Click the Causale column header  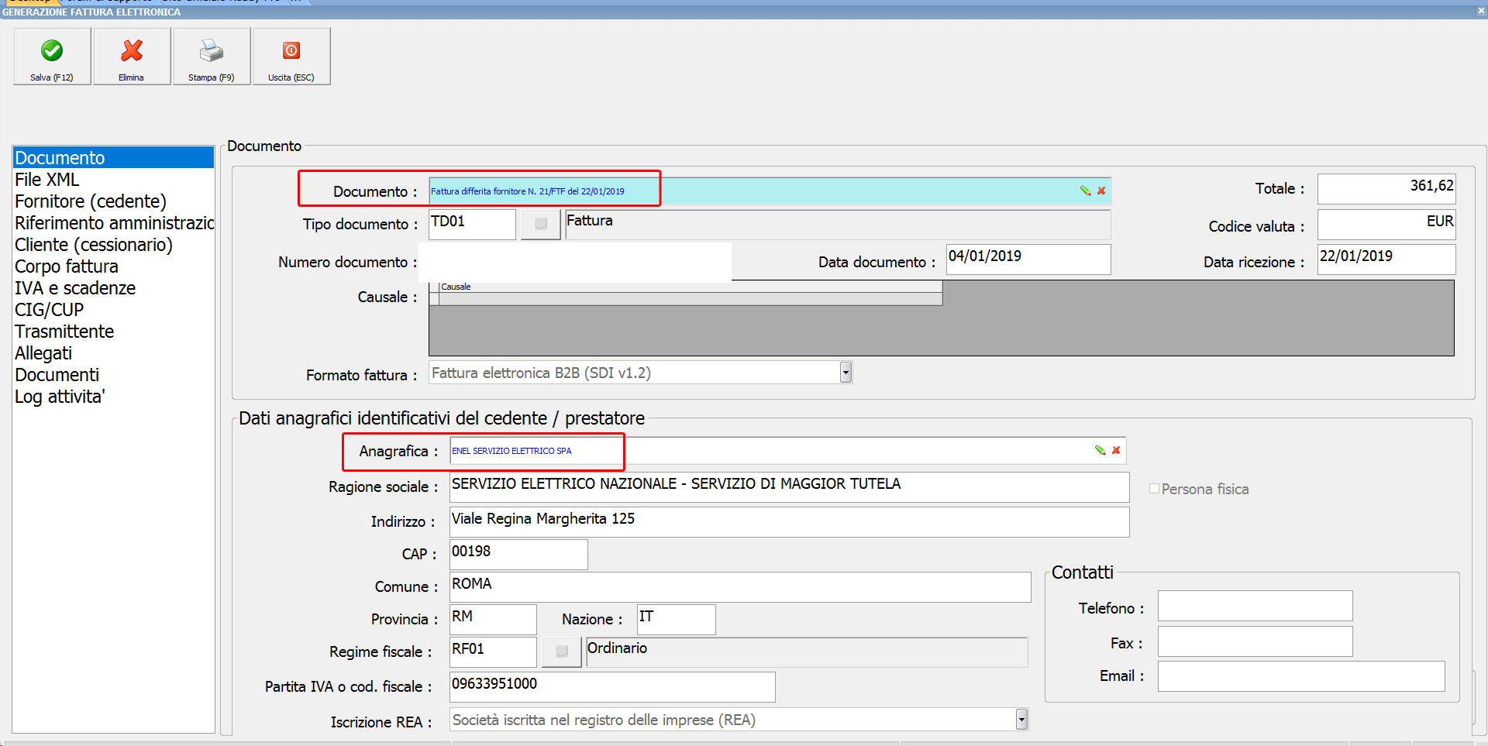click(x=690, y=287)
